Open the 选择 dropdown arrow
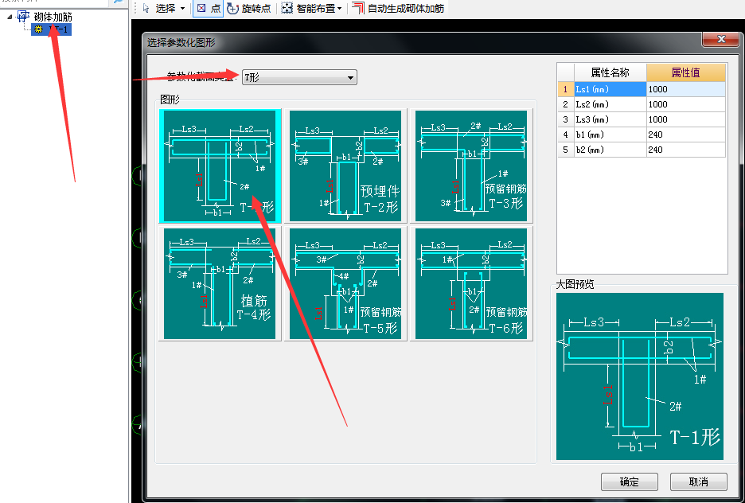The image size is (745, 503). (183, 9)
